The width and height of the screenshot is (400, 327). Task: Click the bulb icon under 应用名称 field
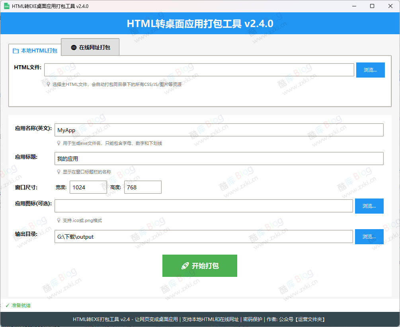point(59,143)
